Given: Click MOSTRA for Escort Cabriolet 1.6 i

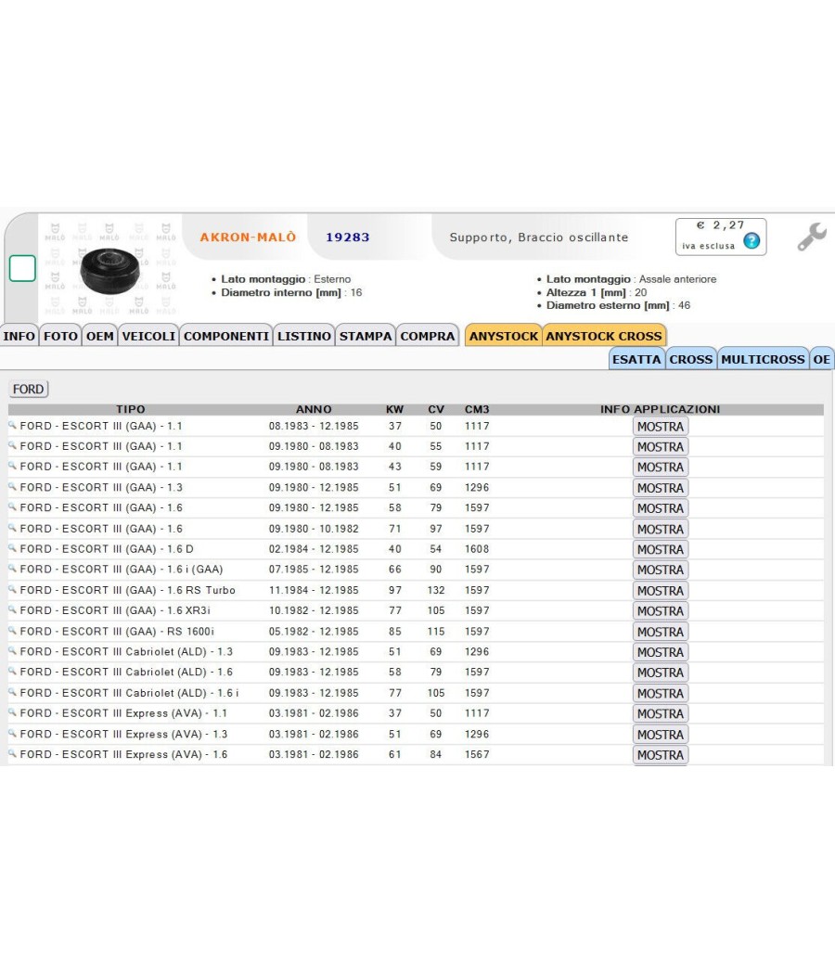Looking at the screenshot, I should point(661,693).
